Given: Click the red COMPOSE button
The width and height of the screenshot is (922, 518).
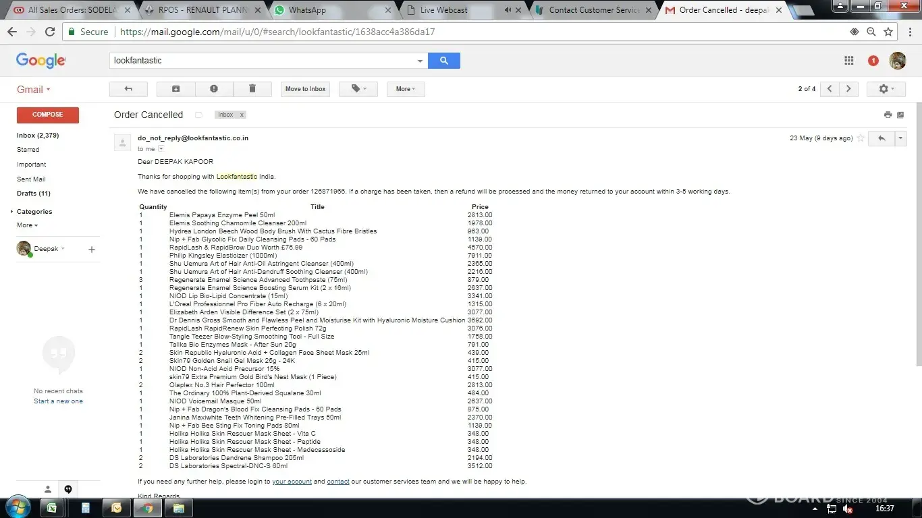Looking at the screenshot, I should tap(48, 115).
